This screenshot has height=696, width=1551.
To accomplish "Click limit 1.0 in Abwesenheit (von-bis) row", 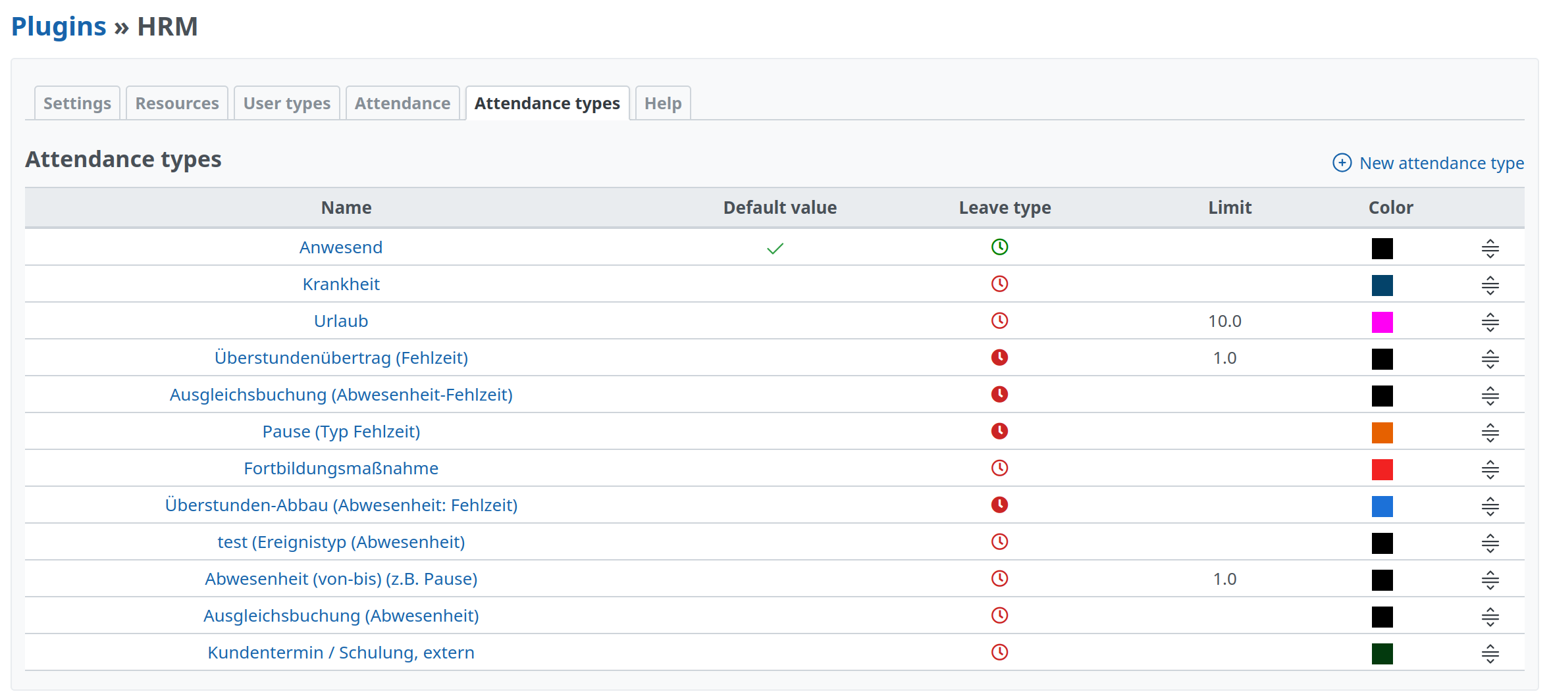I will click(x=1224, y=579).
